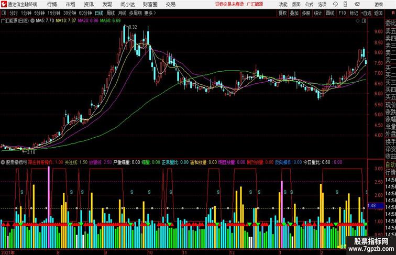Click the red R icon in right panel
Image resolution: width=396 pixels, height=255 pixels.
(x=393, y=13)
